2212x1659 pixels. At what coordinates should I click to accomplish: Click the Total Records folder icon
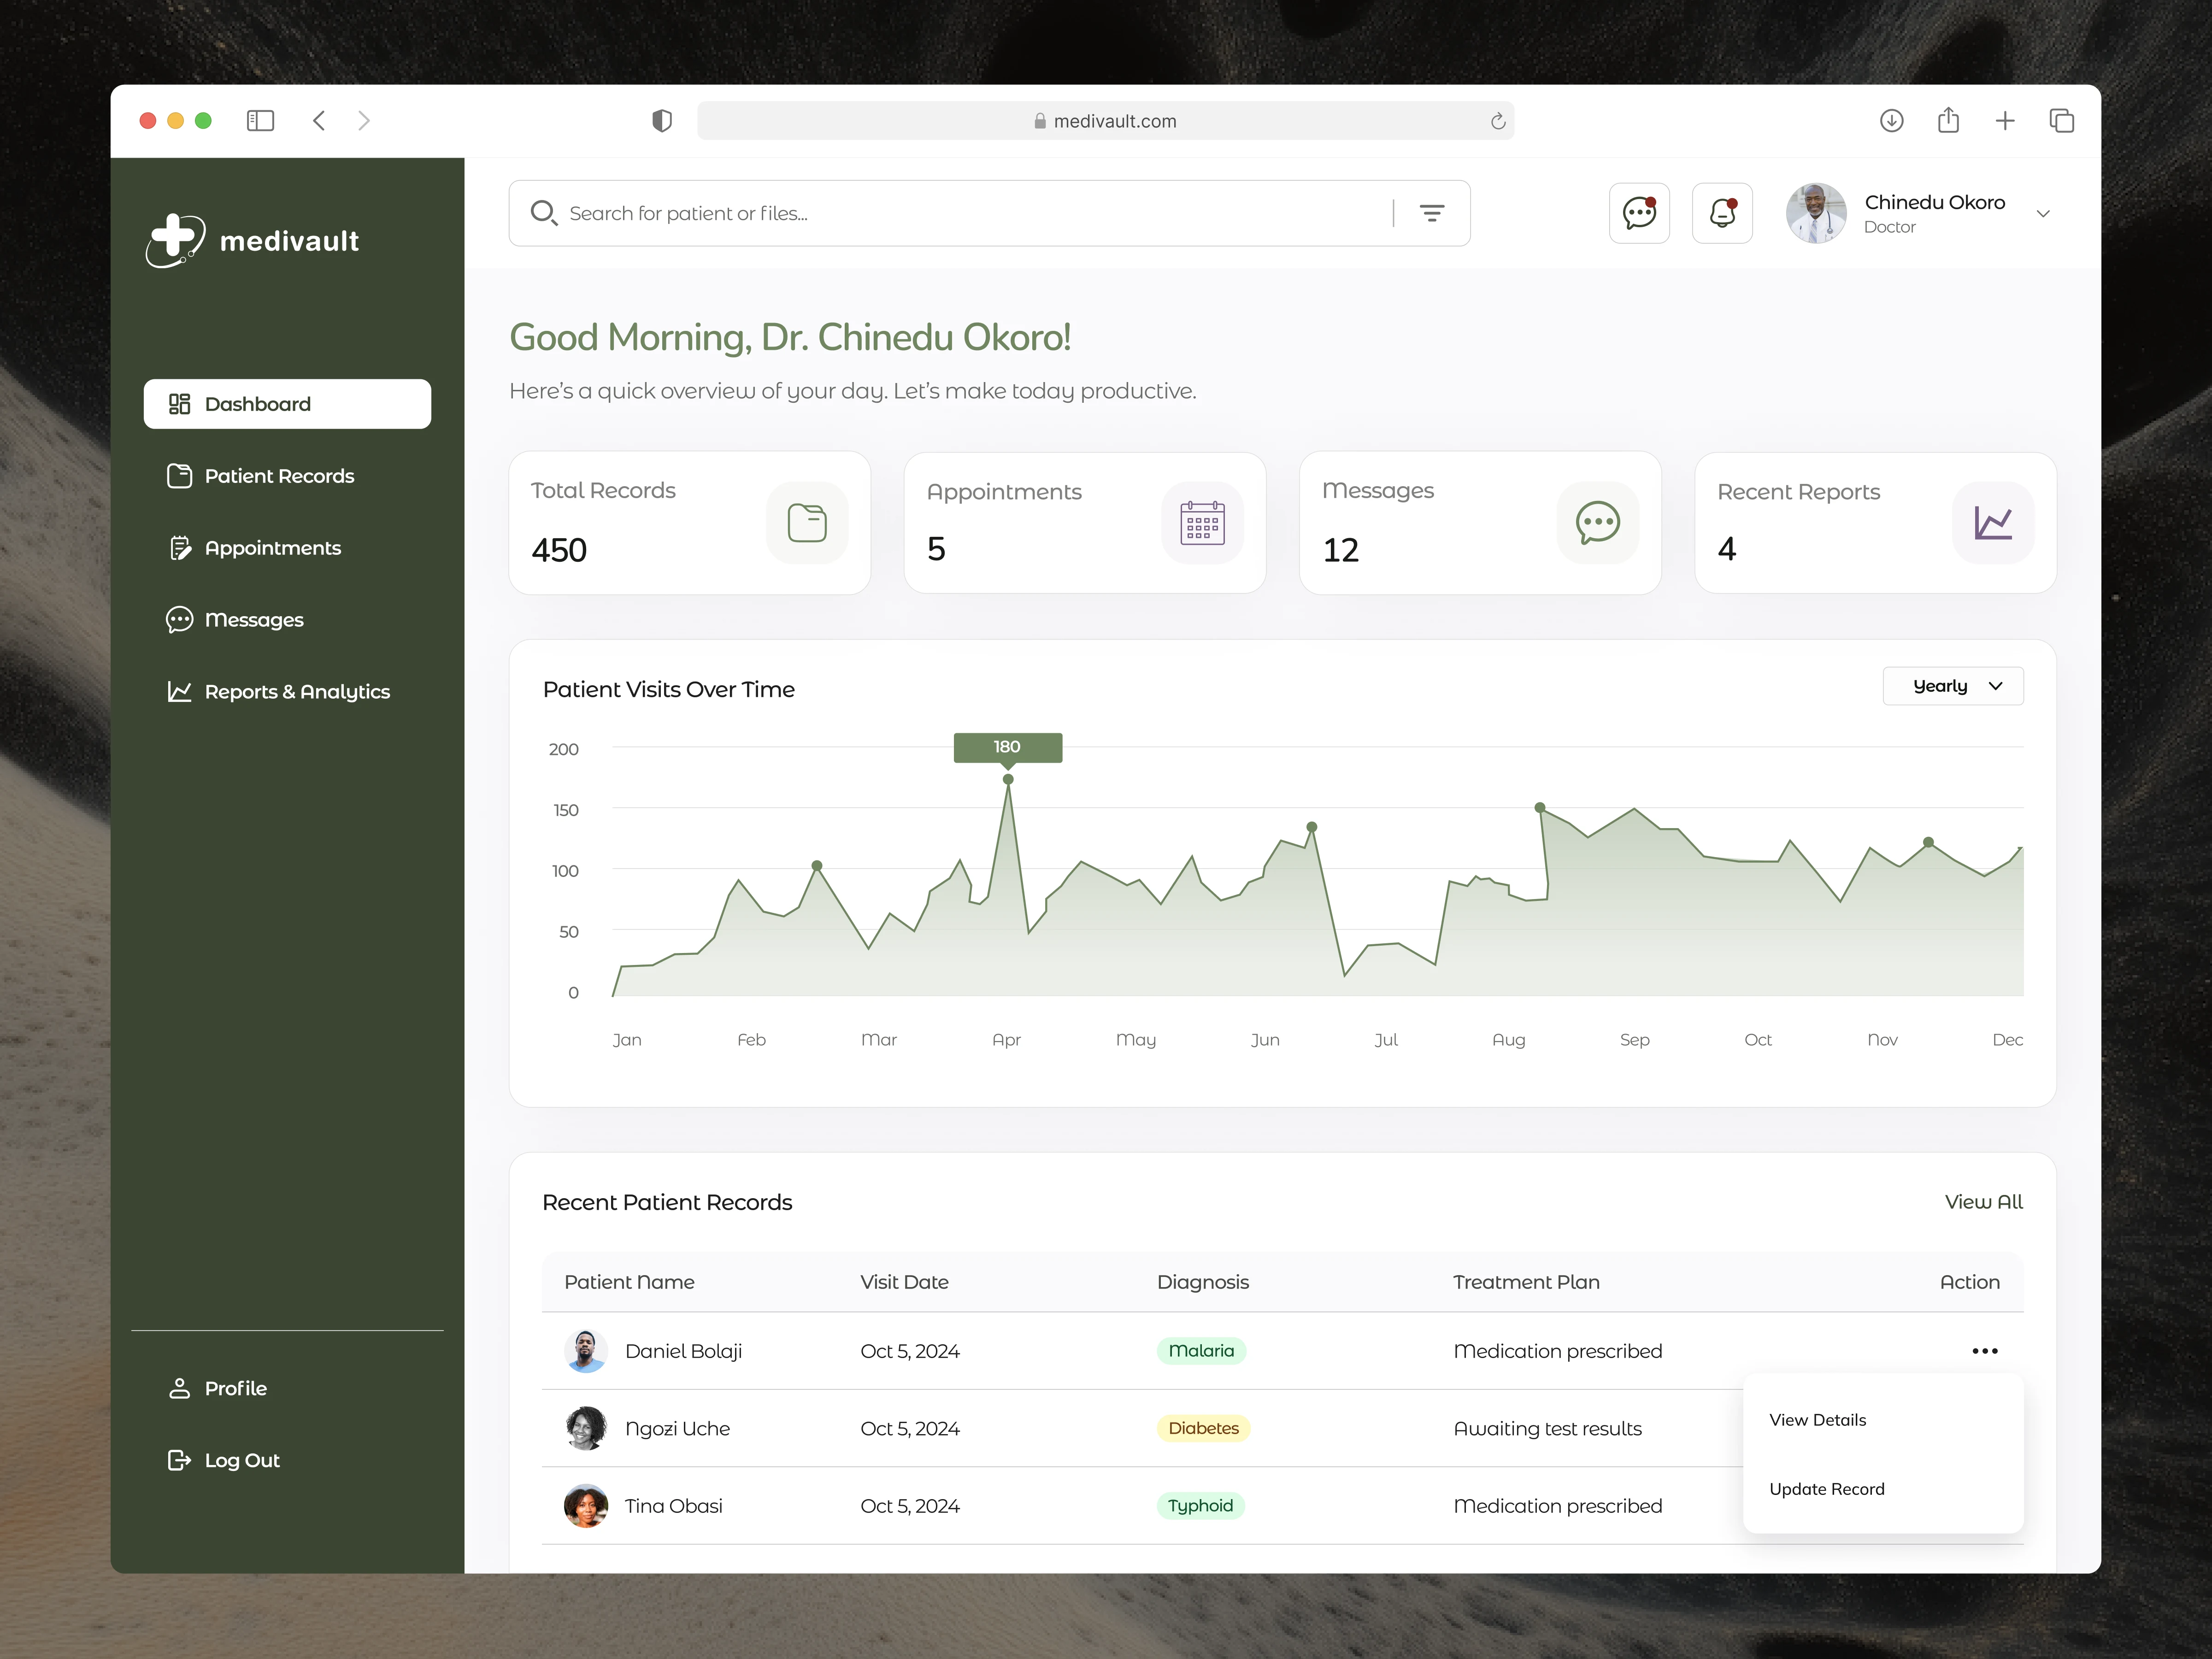[806, 523]
